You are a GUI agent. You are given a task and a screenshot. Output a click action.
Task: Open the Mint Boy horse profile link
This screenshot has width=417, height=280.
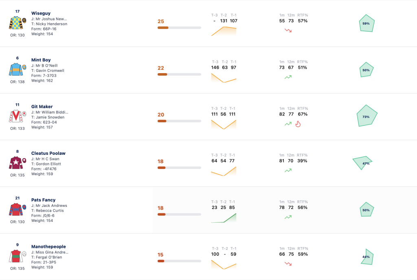[x=41, y=60]
